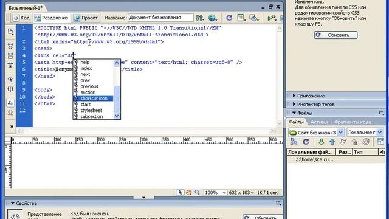The width and height of the screenshot is (389, 219).
Task: Toggle Highlight Invalid Code icon
Action: point(10,112)
